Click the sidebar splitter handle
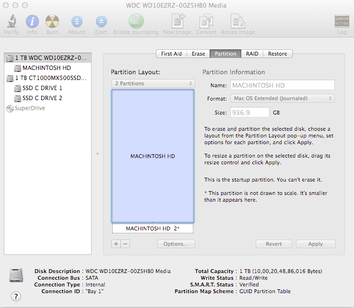Screen dimensions: 354x308 97,154
